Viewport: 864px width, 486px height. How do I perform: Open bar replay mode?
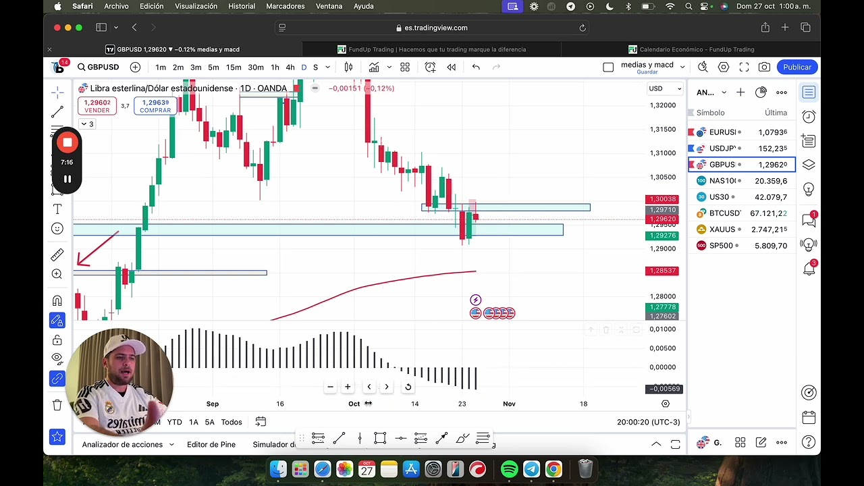tap(452, 67)
